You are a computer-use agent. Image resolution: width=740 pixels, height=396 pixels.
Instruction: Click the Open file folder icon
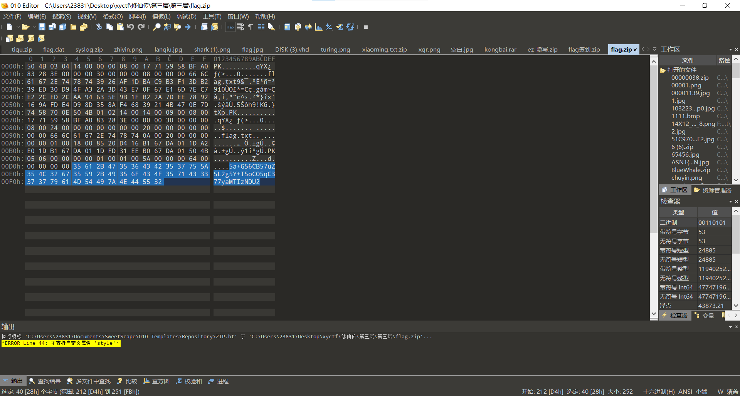(x=25, y=27)
